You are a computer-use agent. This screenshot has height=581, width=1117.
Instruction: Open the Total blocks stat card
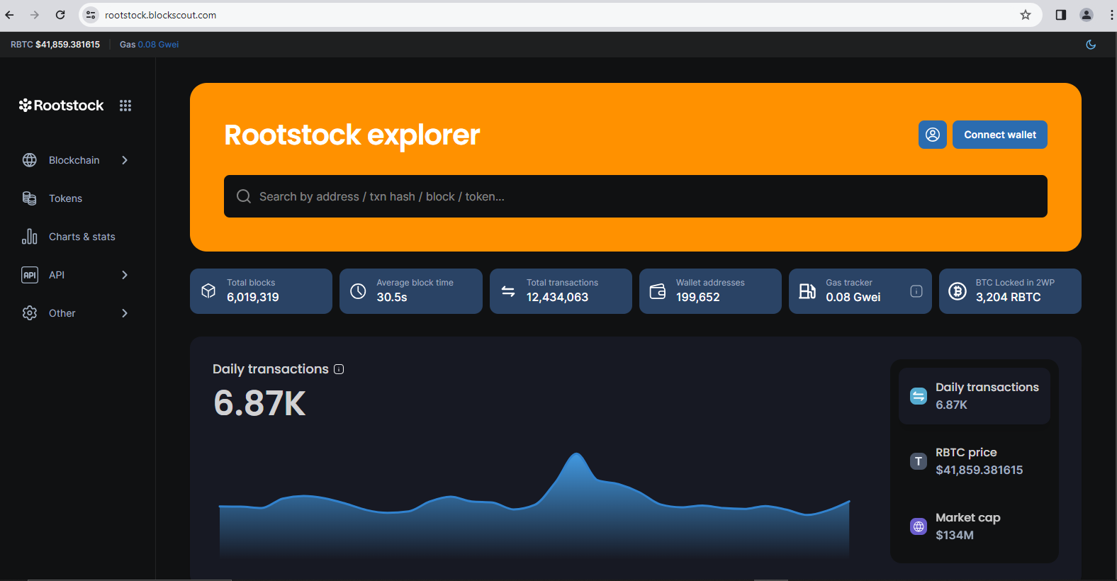tap(261, 291)
